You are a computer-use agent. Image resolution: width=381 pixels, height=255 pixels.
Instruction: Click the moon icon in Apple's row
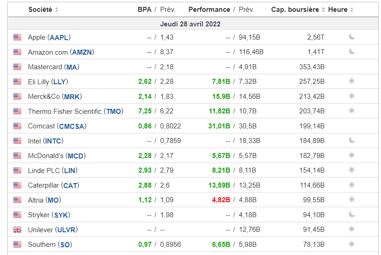pos(352,37)
